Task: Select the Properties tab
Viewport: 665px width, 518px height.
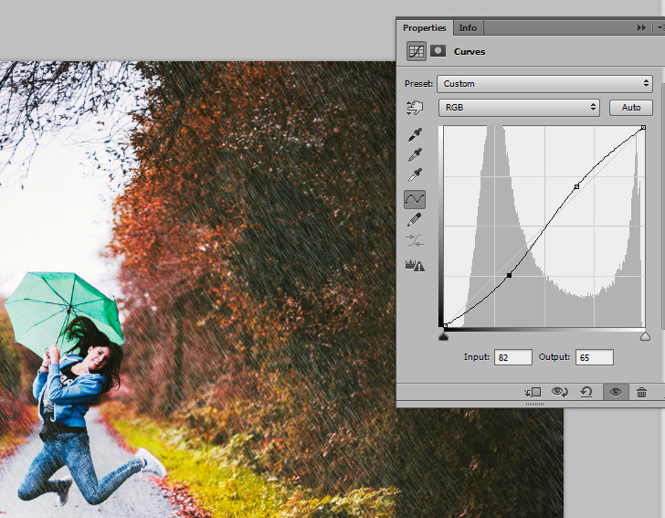Action: click(425, 28)
